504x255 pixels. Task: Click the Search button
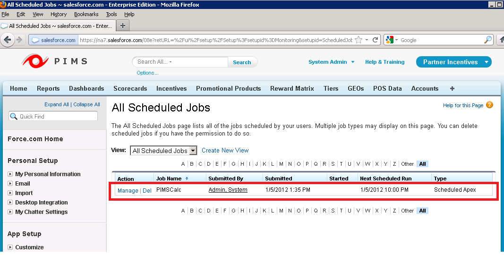click(242, 62)
